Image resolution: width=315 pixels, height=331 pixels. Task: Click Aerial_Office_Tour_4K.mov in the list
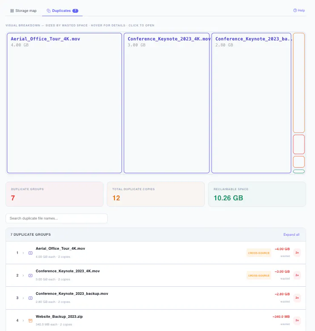[x=60, y=248]
